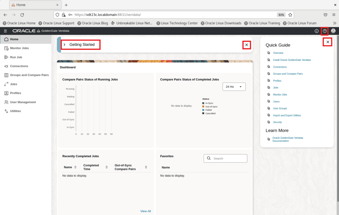This screenshot has width=339, height=215.
Task: Click the View All link
Action: click(146, 211)
